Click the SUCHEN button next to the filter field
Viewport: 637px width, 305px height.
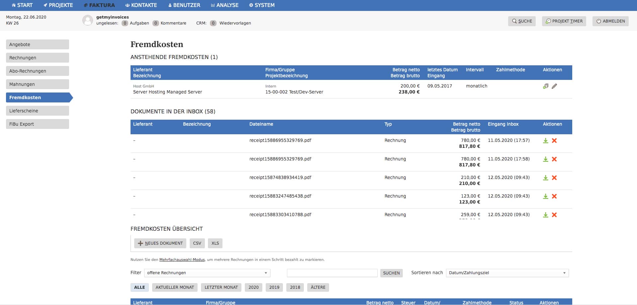pos(391,273)
